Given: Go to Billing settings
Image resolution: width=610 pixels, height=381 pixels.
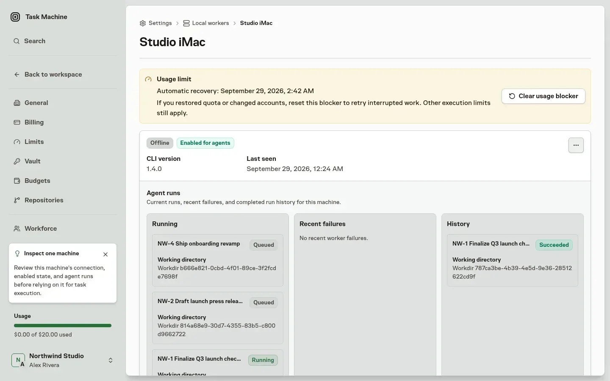Looking at the screenshot, I should click(x=63, y=122).
